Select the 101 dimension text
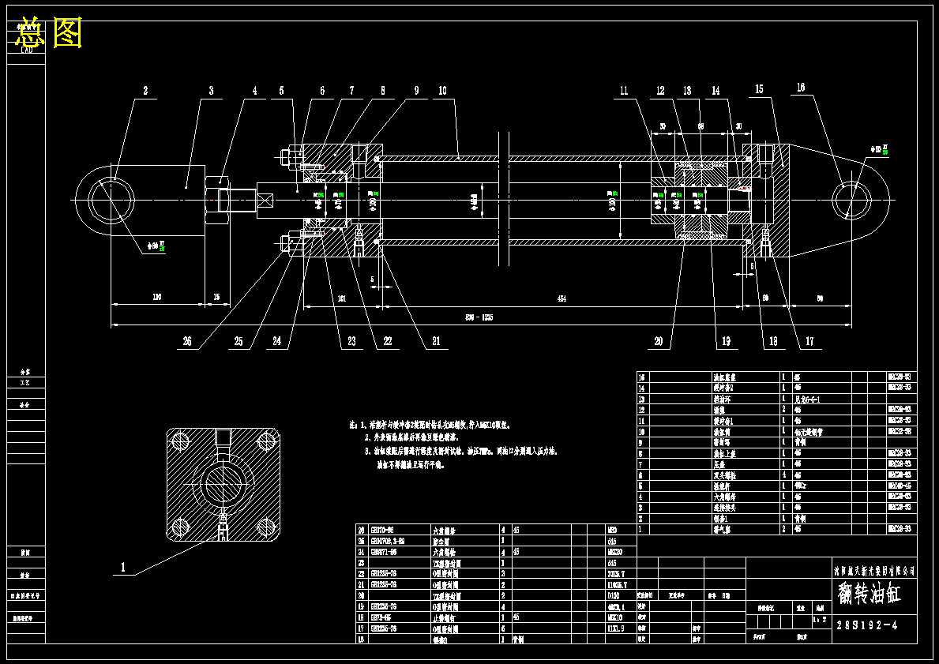The width and height of the screenshot is (939, 664). pyautogui.click(x=342, y=298)
